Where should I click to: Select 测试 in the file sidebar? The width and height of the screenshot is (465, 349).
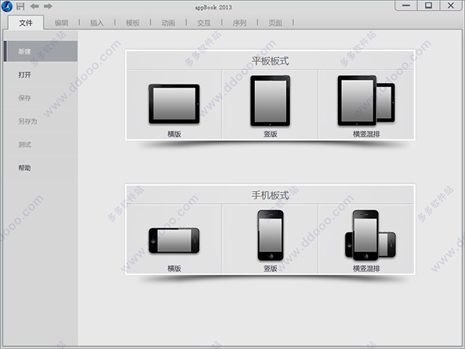(25, 144)
